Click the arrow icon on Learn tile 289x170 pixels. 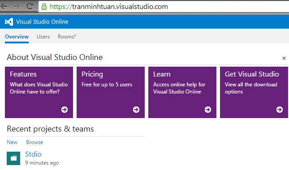[x=208, y=110]
